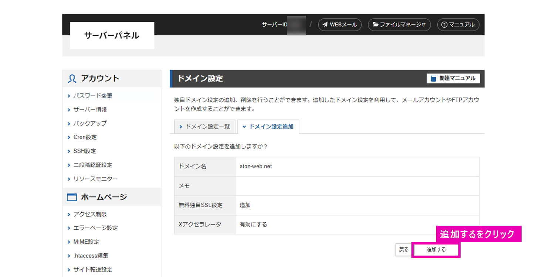Click the 追加 value in SSL row
The width and height of the screenshot is (536, 277).
point(245,205)
